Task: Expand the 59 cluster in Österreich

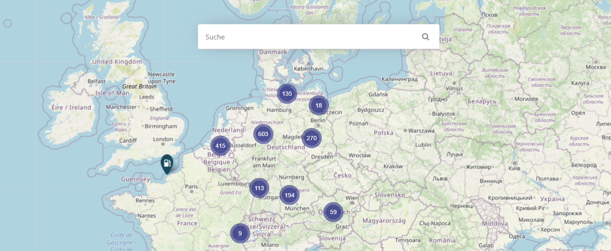Action: 333,212
